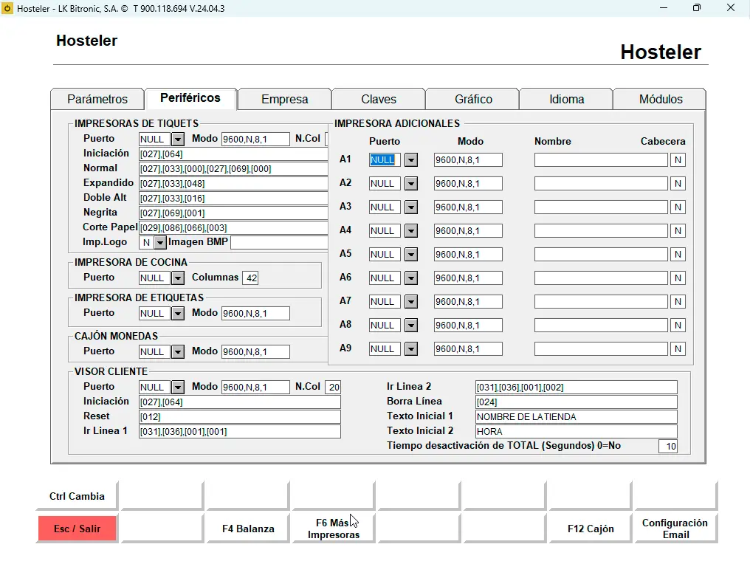Viewport: 750px width, 578px height.
Task: Toggle the A2 Cabecera N field
Action: 678,183
